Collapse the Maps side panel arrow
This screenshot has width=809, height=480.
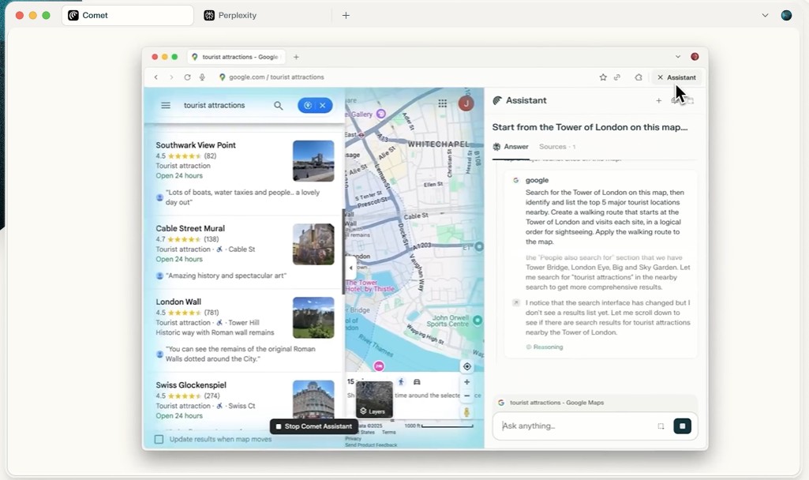point(351,268)
